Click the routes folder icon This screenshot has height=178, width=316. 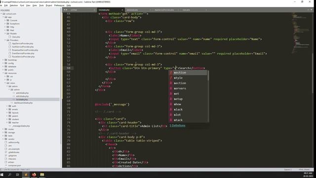point(6,129)
